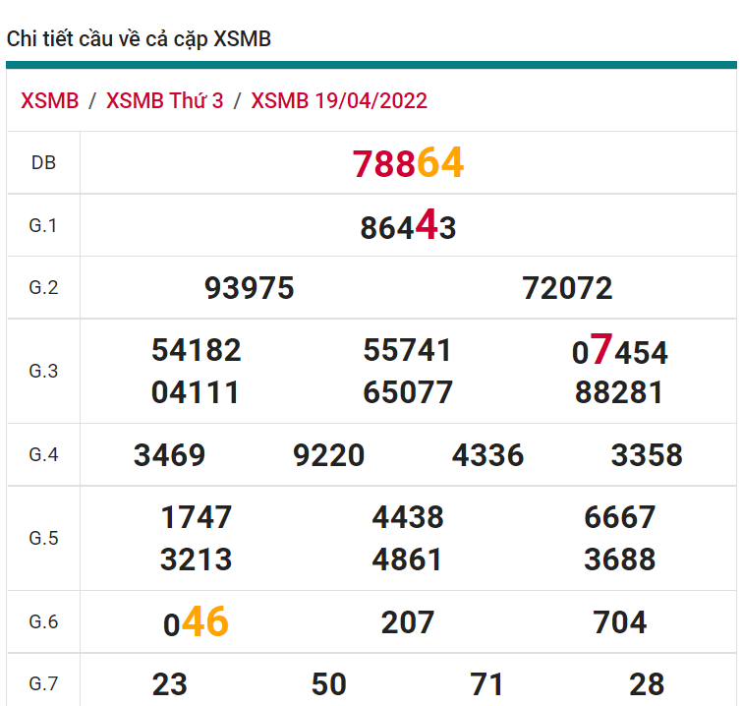Viewport: 742px width, 706px height.
Task: Select G.4 number 9220
Action: point(329,455)
